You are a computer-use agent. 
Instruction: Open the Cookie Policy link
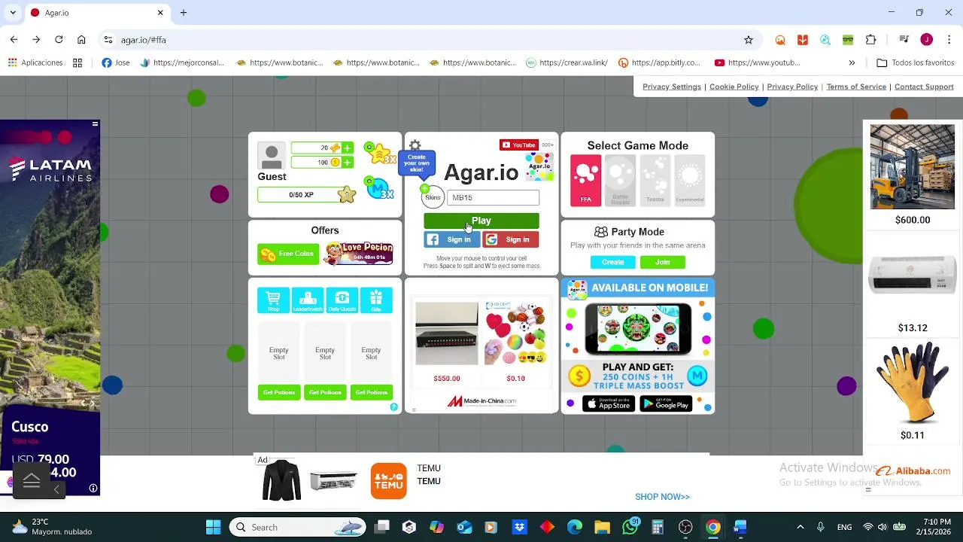pyautogui.click(x=734, y=87)
